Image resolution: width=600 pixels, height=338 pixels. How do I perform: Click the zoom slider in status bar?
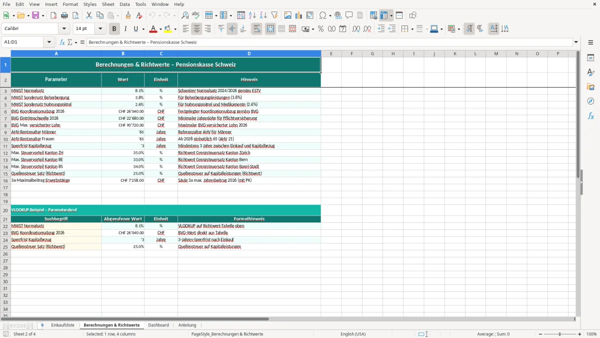[x=560, y=334]
